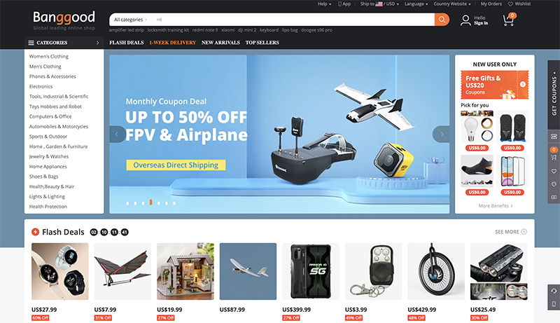Advance banner with the next slide arrow
This screenshot has height=323, width=560.
click(442, 135)
